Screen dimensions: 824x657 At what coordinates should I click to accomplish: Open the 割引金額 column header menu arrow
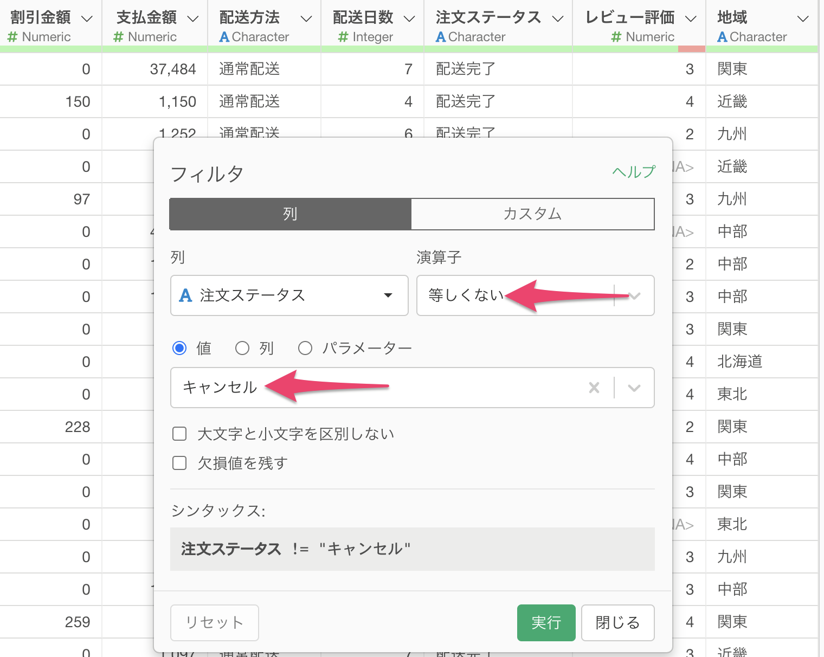87,19
